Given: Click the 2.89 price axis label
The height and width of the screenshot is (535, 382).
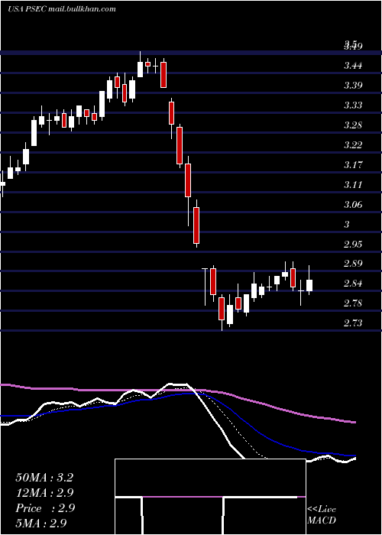Looking at the screenshot, I should (x=353, y=264).
